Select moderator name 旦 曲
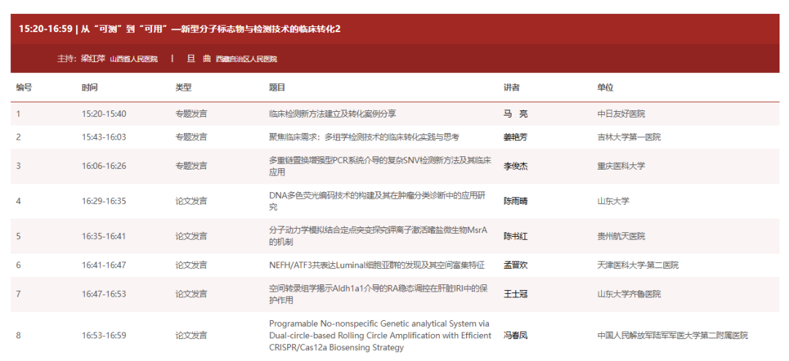Image resolution: width=789 pixels, height=361 pixels. tap(199, 59)
